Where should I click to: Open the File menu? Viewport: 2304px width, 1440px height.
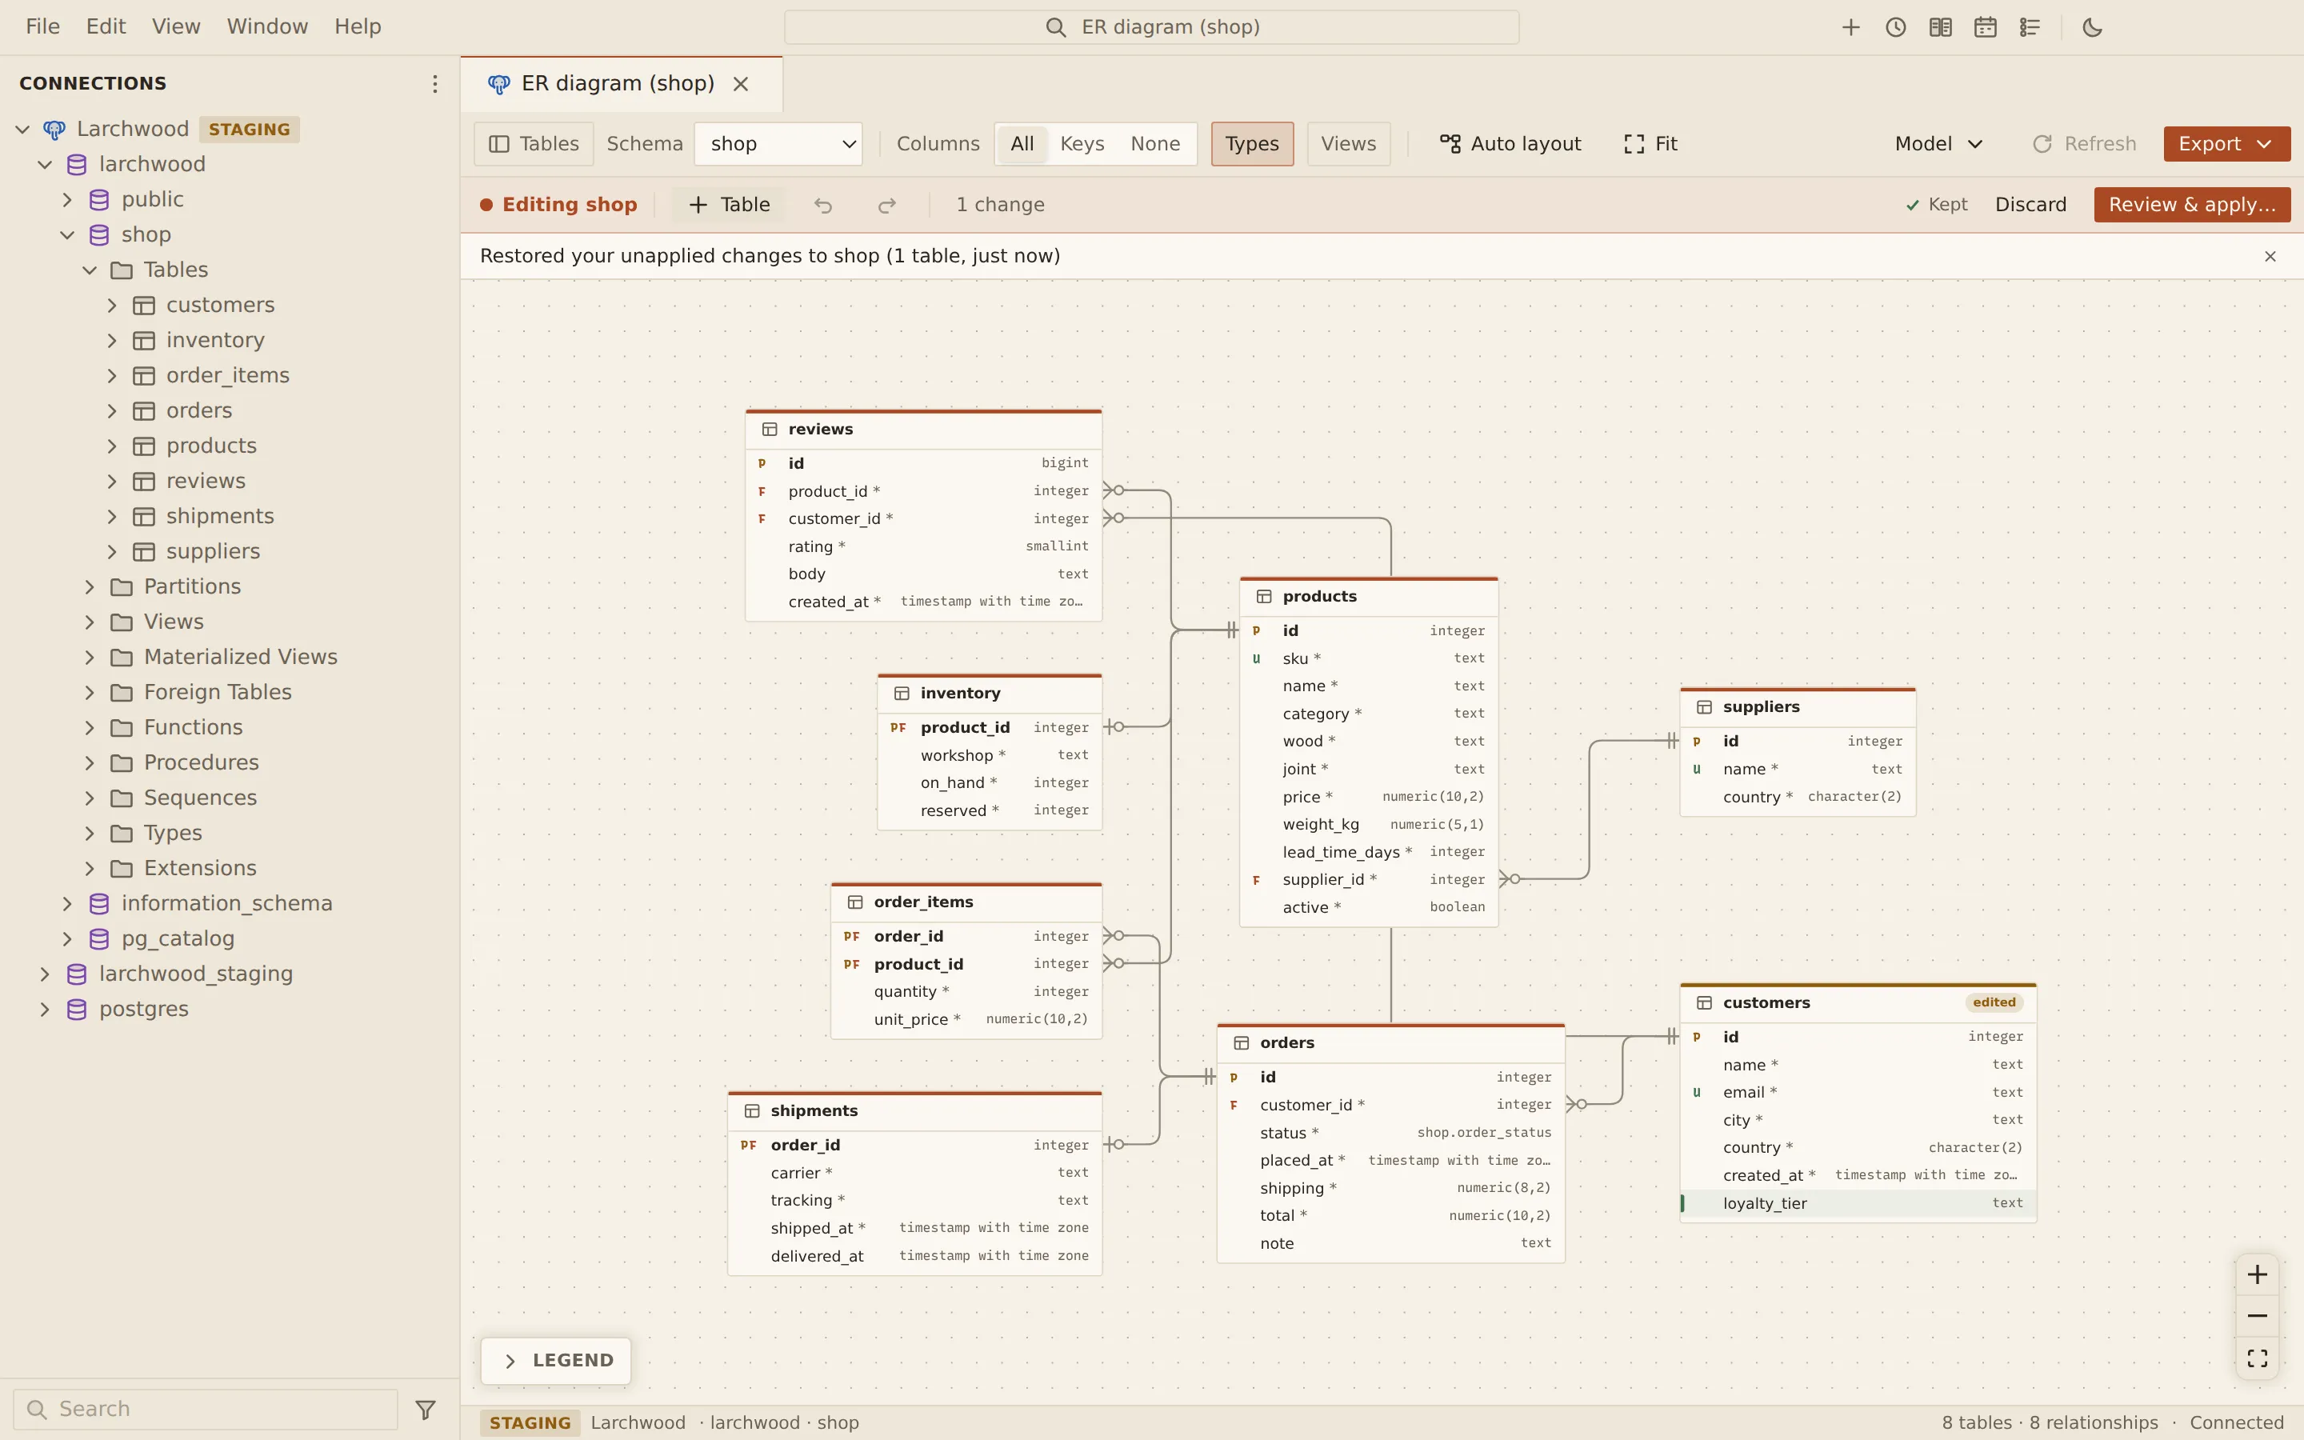tap(43, 26)
